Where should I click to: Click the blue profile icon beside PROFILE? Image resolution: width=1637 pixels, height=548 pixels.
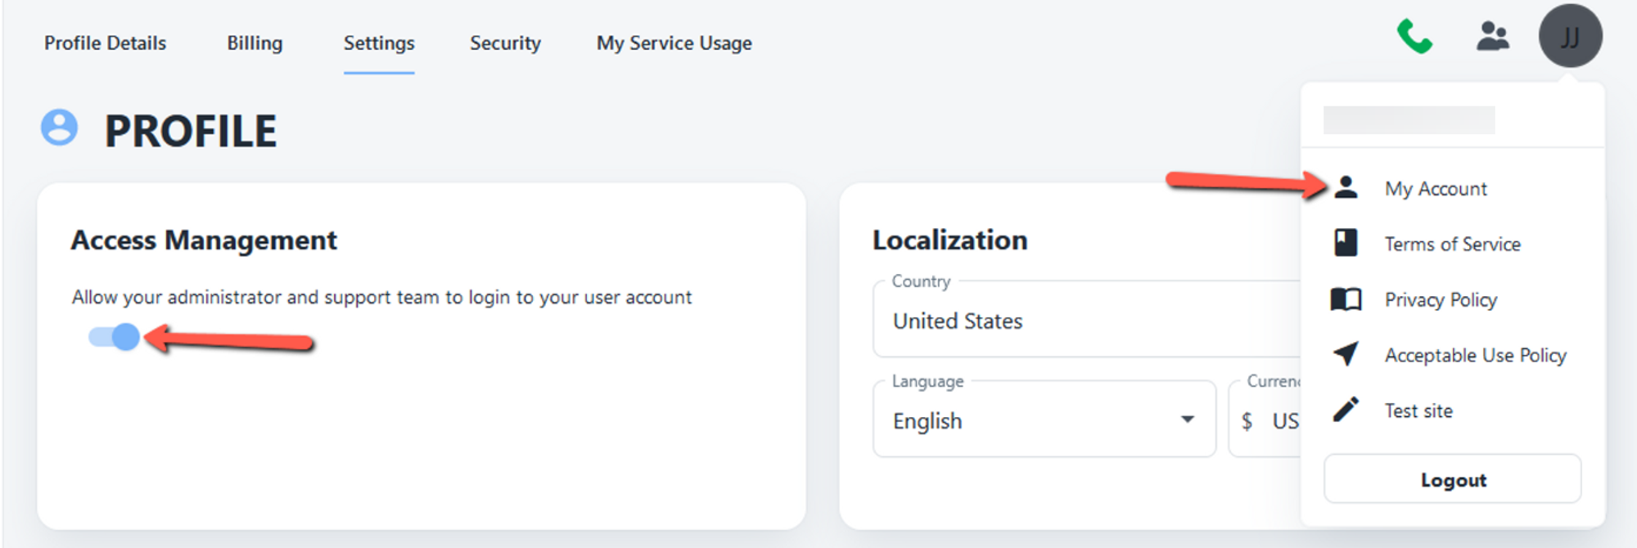click(60, 128)
